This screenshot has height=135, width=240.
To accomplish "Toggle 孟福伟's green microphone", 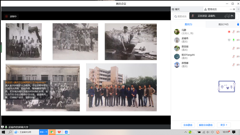I will click(233, 40).
